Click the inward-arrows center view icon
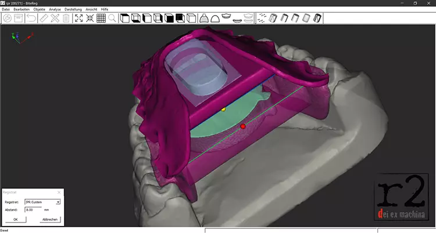This screenshot has height=233, width=436. [90, 18]
